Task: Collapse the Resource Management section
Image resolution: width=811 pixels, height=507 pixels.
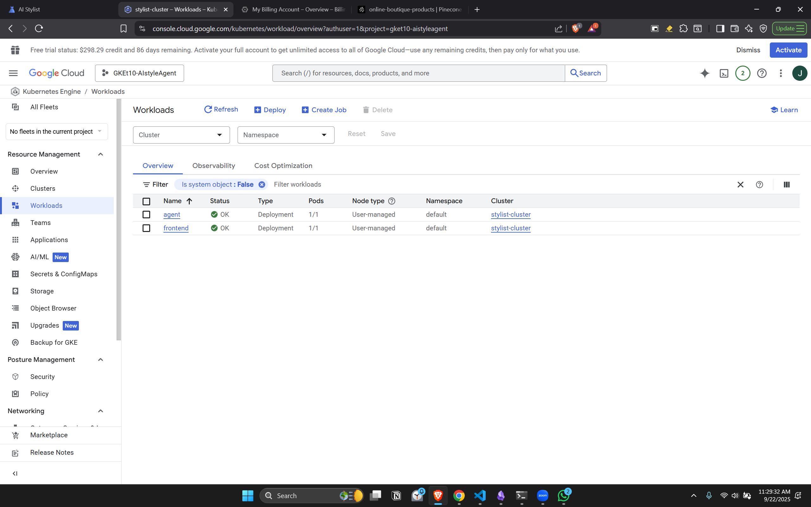Action: 100,154
